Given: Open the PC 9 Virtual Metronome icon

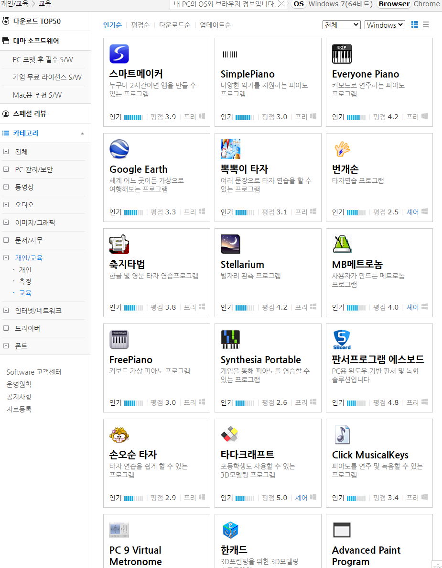Looking at the screenshot, I should tap(119, 530).
